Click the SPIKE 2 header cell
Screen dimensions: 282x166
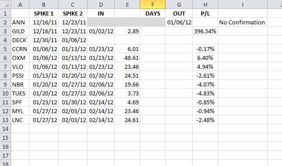73,13
